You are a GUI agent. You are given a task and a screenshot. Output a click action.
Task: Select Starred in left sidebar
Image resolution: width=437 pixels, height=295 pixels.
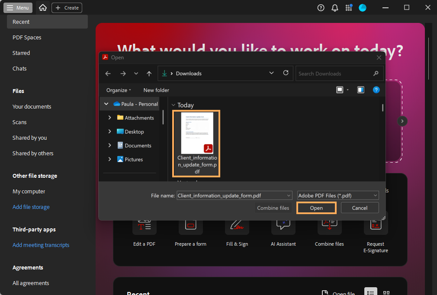(x=21, y=53)
